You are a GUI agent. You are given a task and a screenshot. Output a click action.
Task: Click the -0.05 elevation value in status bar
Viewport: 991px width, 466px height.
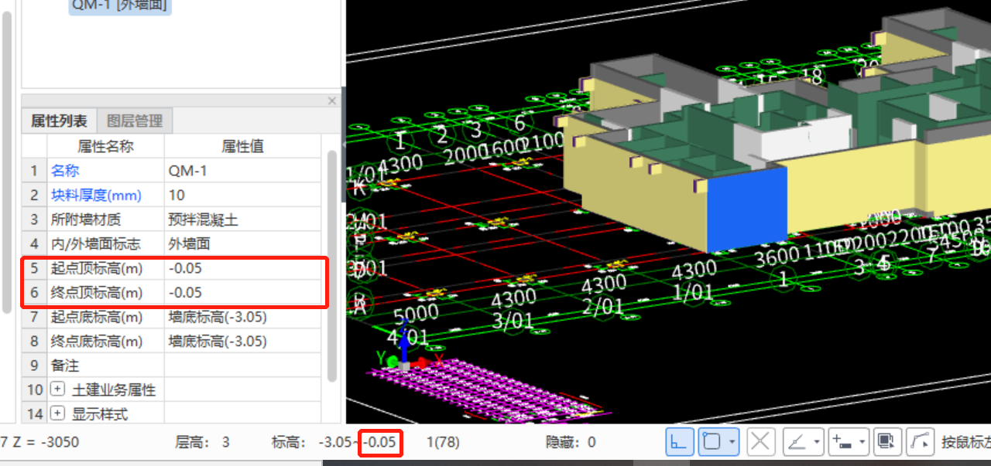tap(380, 443)
